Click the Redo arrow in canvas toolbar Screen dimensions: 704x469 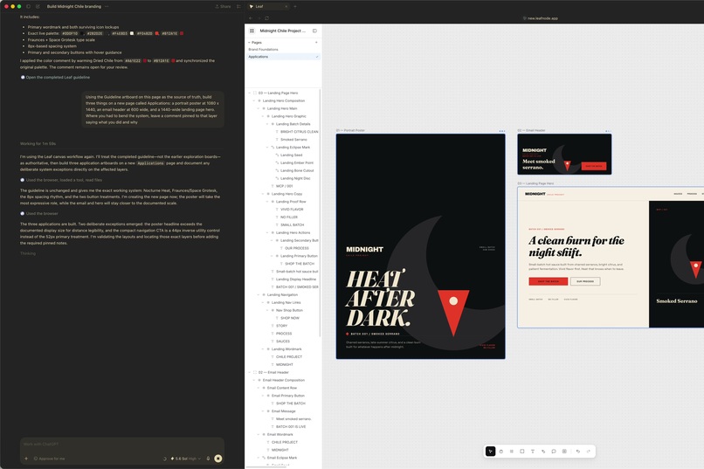point(588,451)
